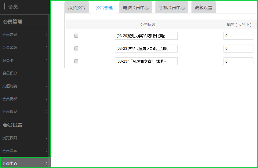
Task: Focus the [03-23]"手机发布文章"上线啦 title field
Action: pyautogui.click(x=146, y=61)
